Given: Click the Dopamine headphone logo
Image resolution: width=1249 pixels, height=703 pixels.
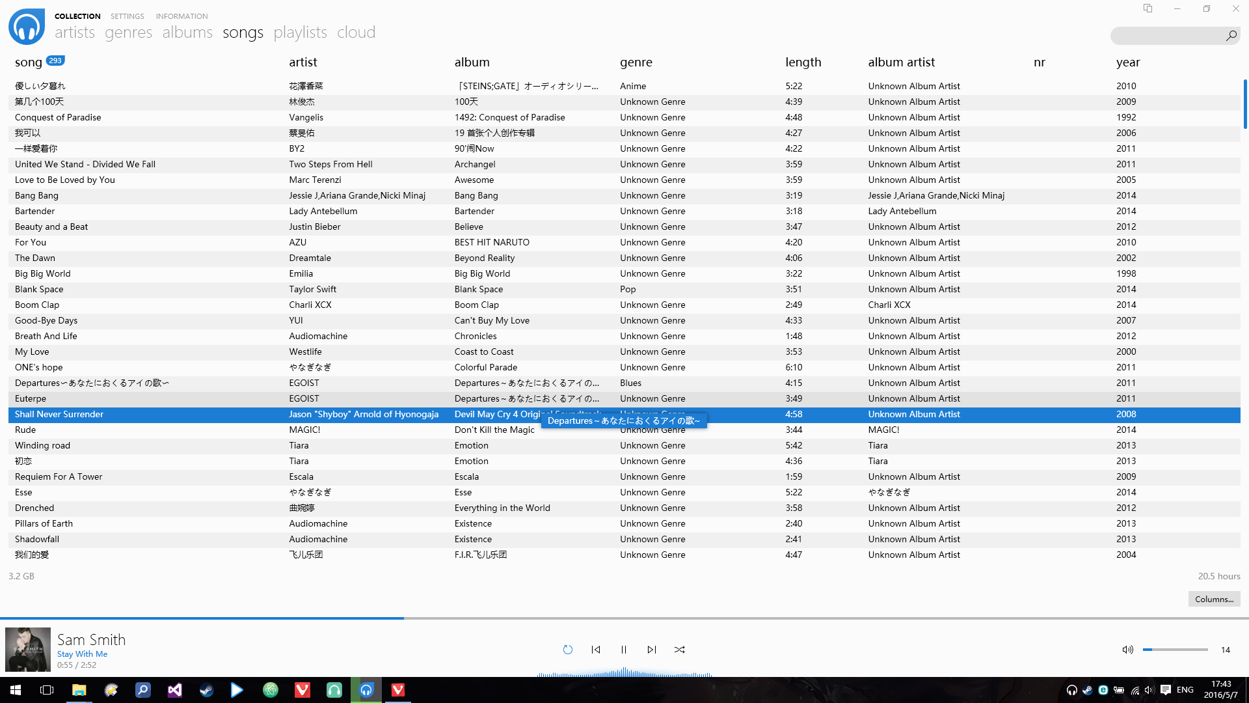Looking at the screenshot, I should point(27,27).
